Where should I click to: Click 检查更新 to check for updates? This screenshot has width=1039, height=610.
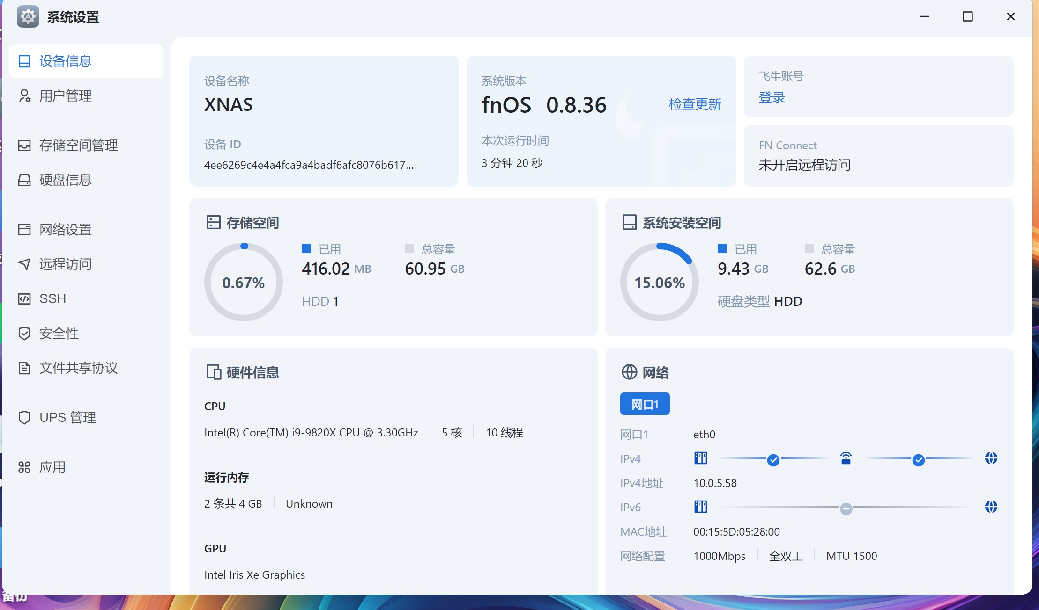point(695,104)
